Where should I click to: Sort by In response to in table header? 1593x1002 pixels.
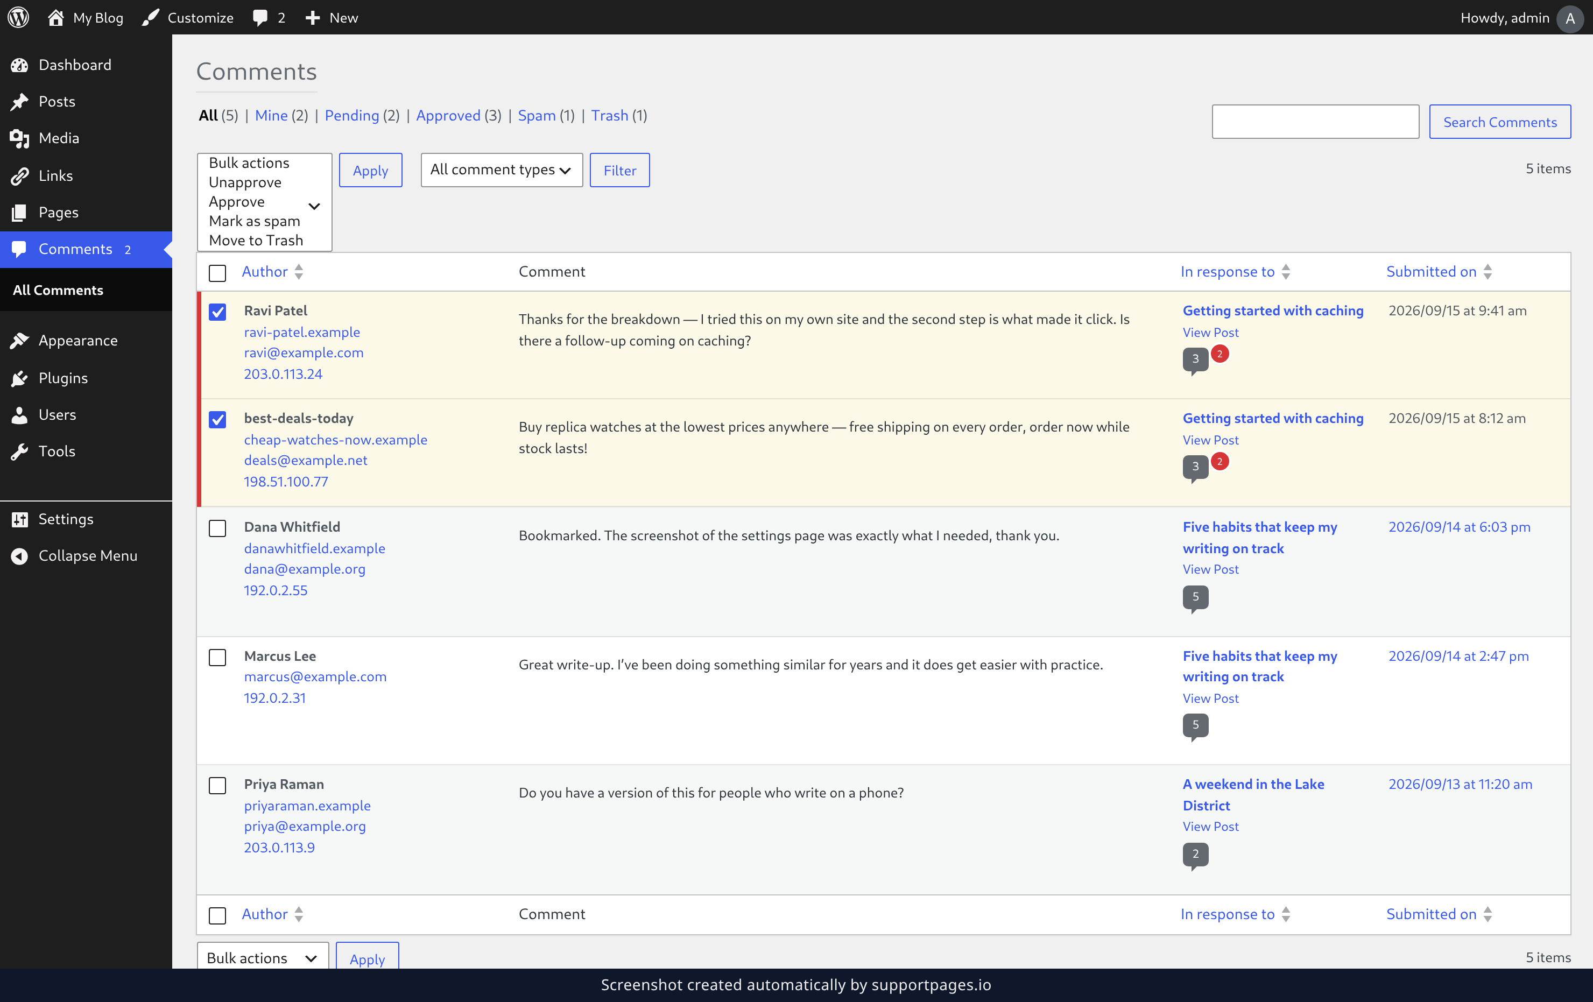tap(1235, 271)
